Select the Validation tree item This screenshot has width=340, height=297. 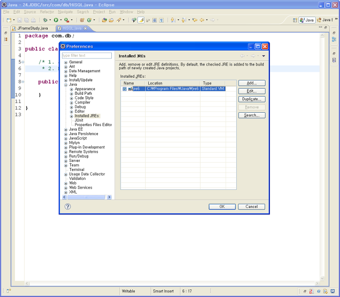(x=77, y=179)
